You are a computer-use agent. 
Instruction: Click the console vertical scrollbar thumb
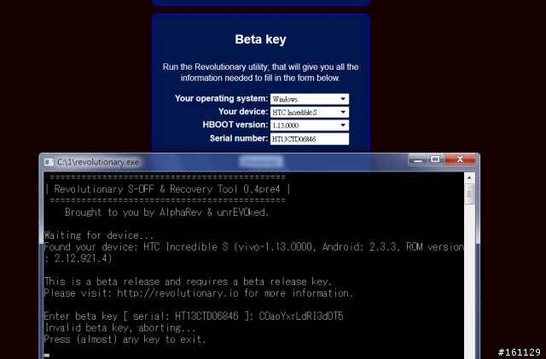tap(469, 194)
